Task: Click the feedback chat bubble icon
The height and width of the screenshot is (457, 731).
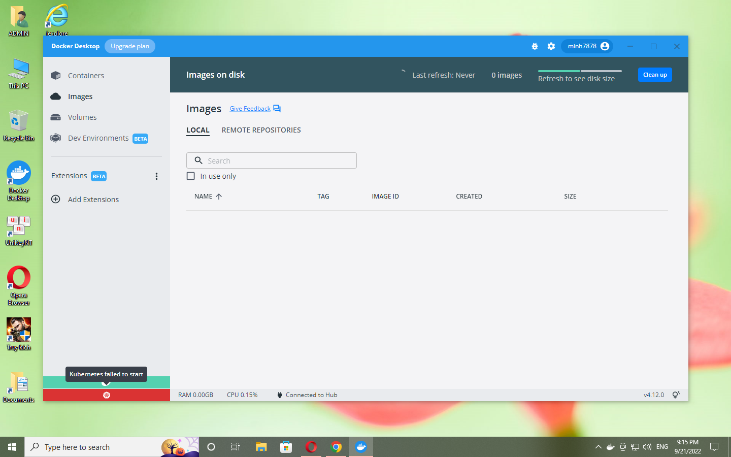Action: click(277, 109)
